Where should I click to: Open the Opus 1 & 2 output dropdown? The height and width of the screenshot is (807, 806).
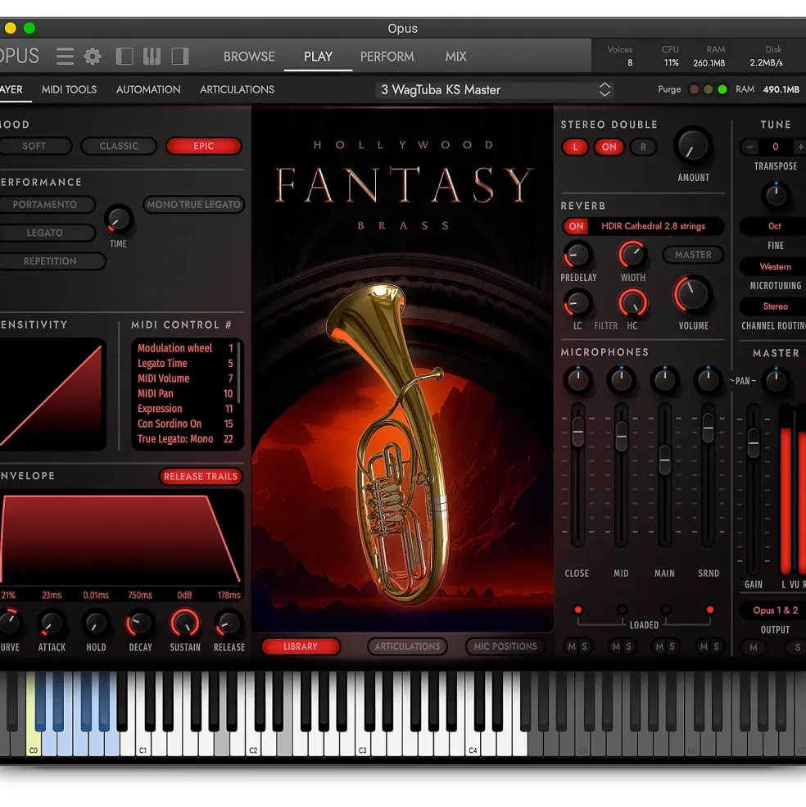click(x=775, y=610)
